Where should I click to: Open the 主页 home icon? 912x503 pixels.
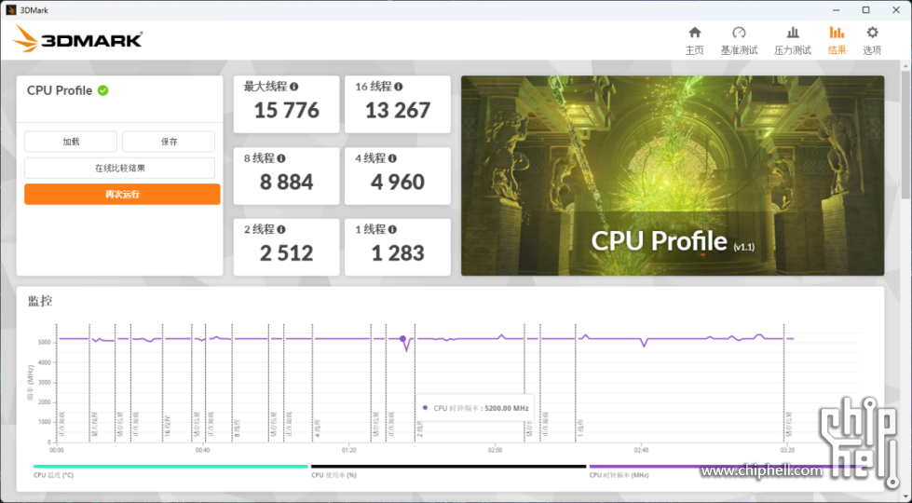(x=694, y=33)
